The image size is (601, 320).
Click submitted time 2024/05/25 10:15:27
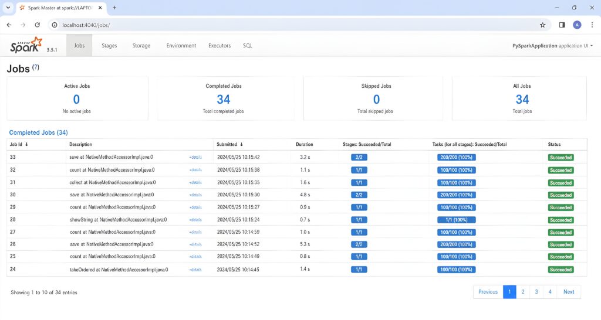(238, 207)
